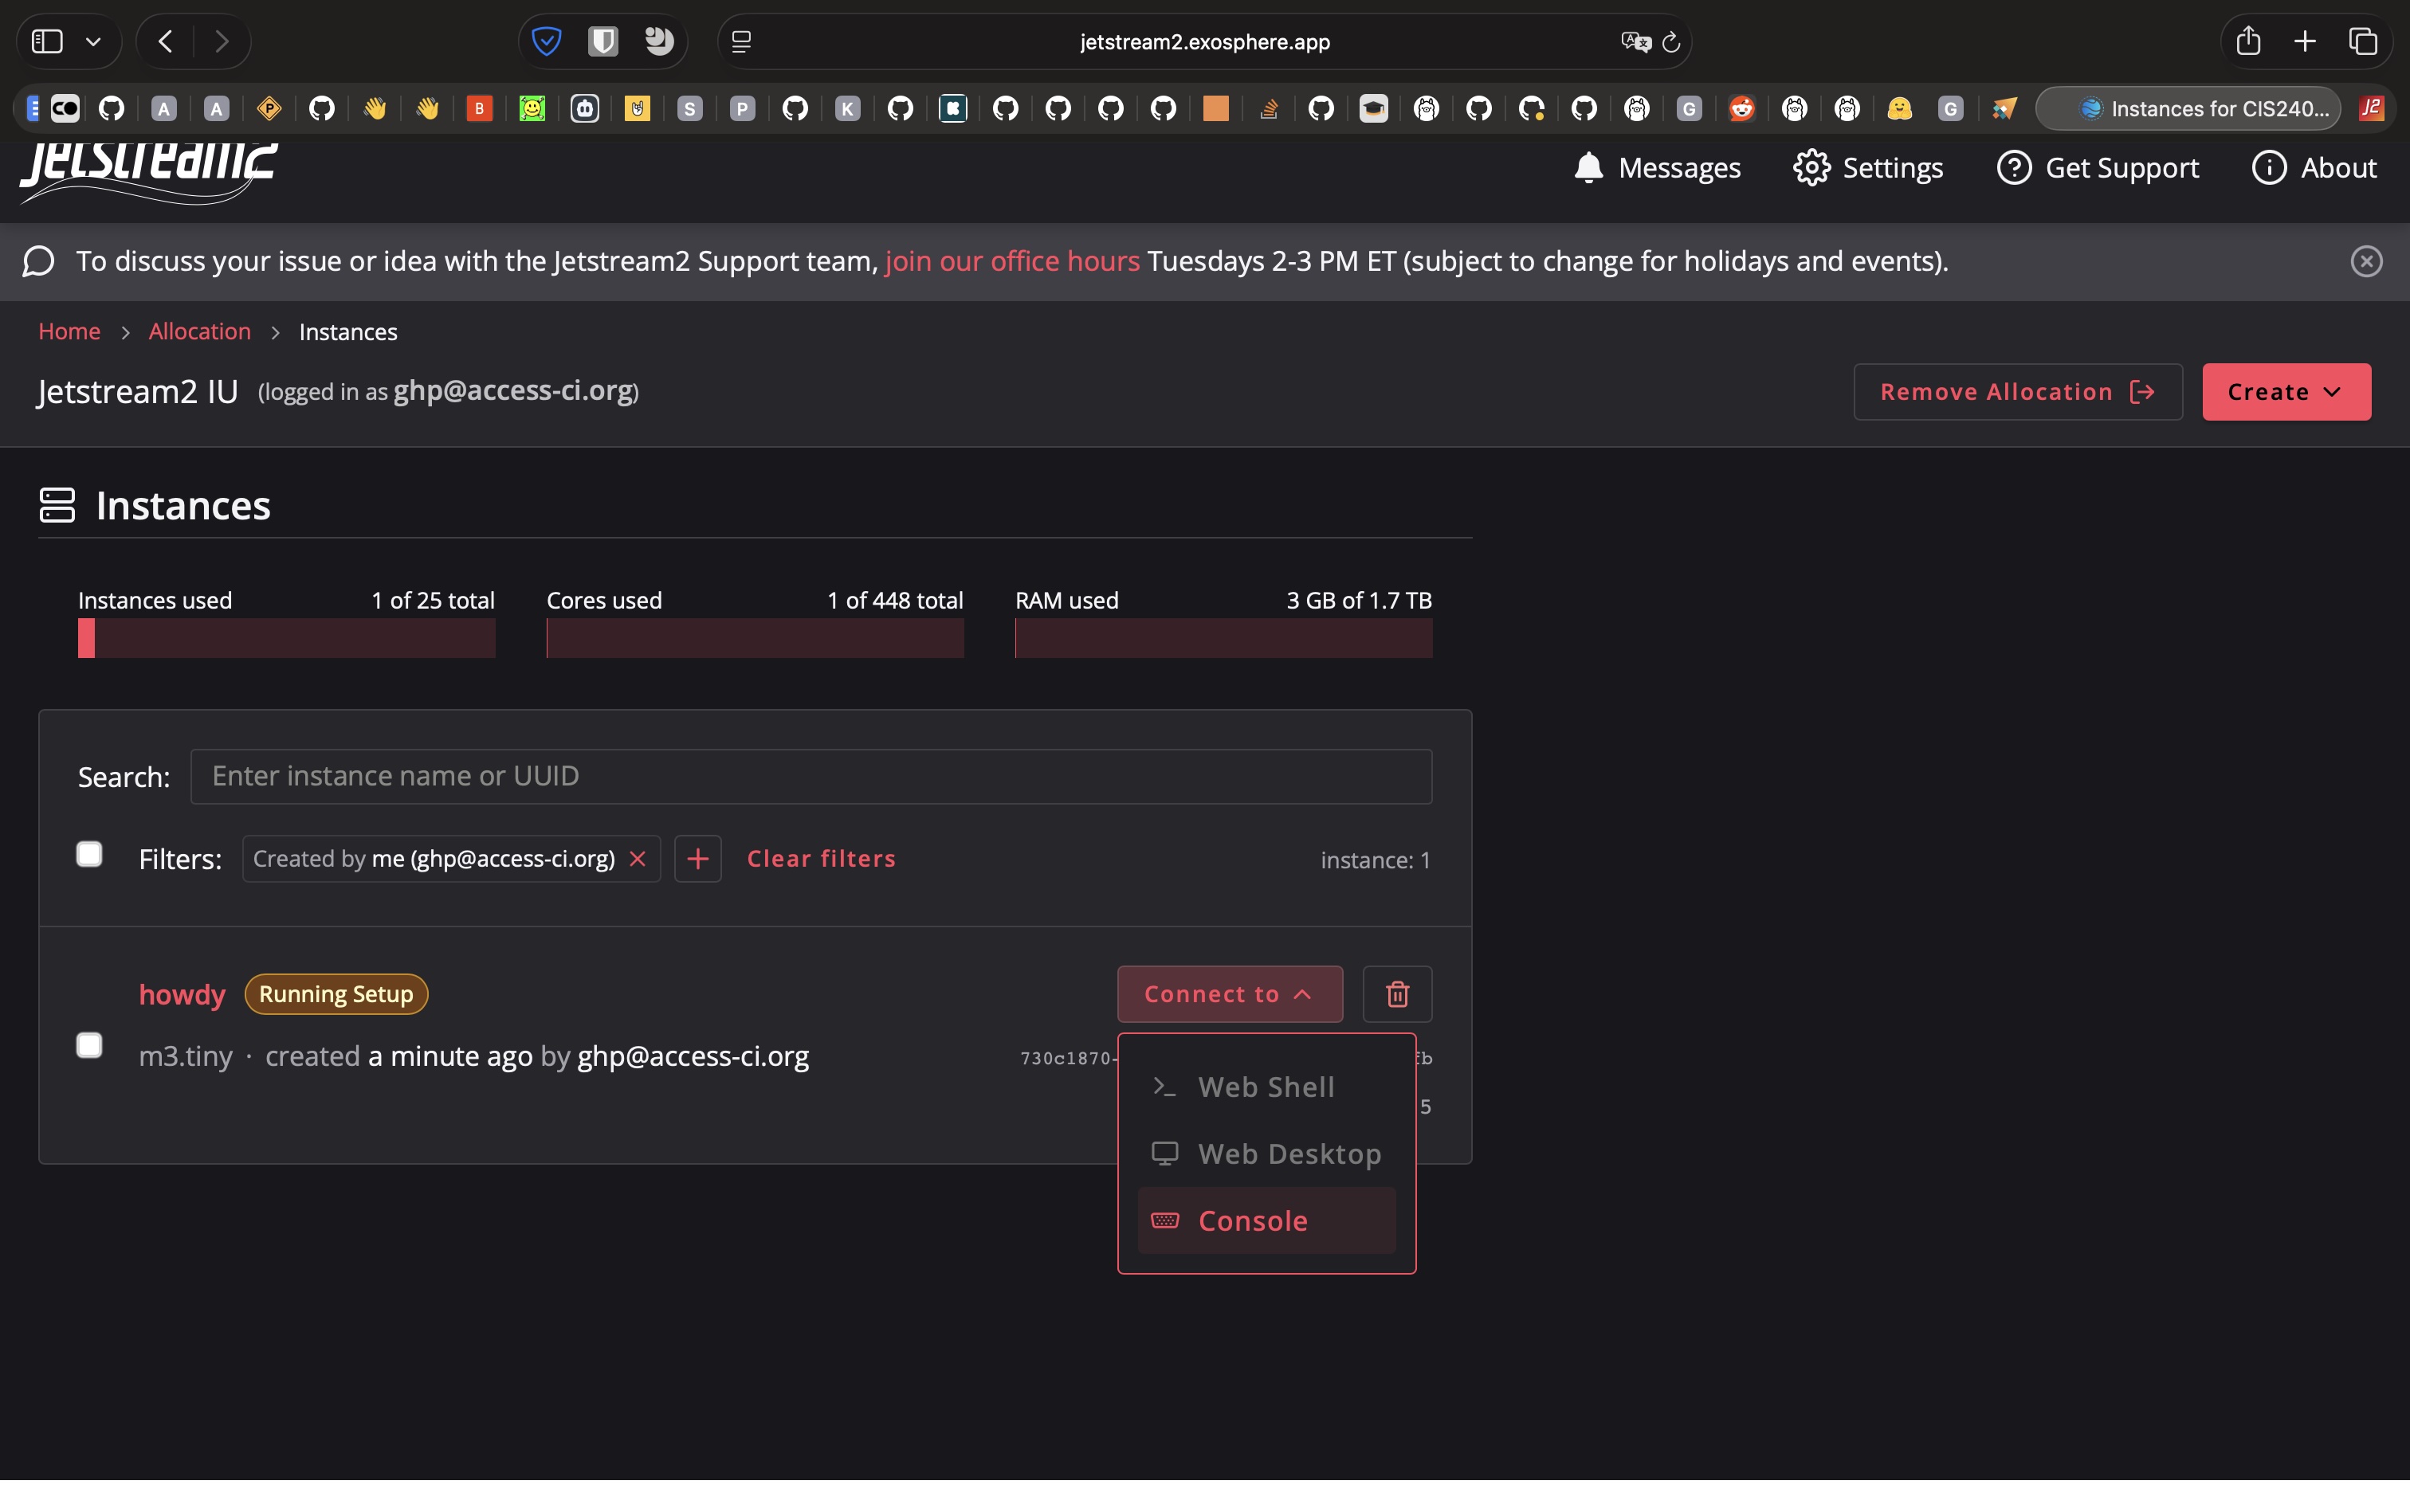
Task: Remove the Created by me filter chip
Action: [x=638, y=859]
